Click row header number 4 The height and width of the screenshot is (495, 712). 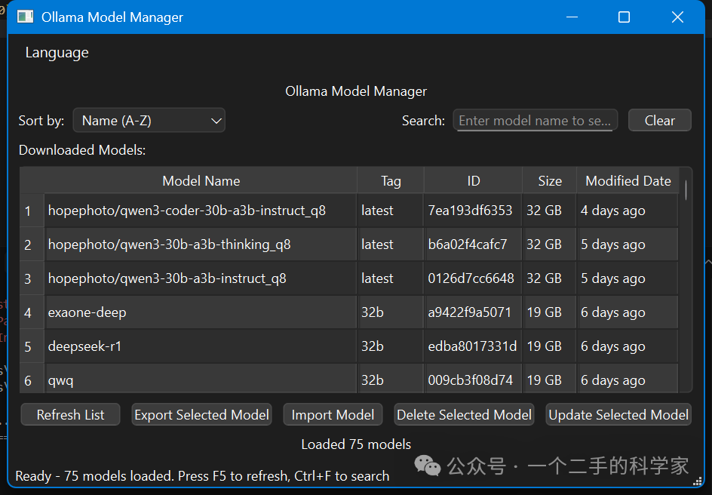pos(32,312)
